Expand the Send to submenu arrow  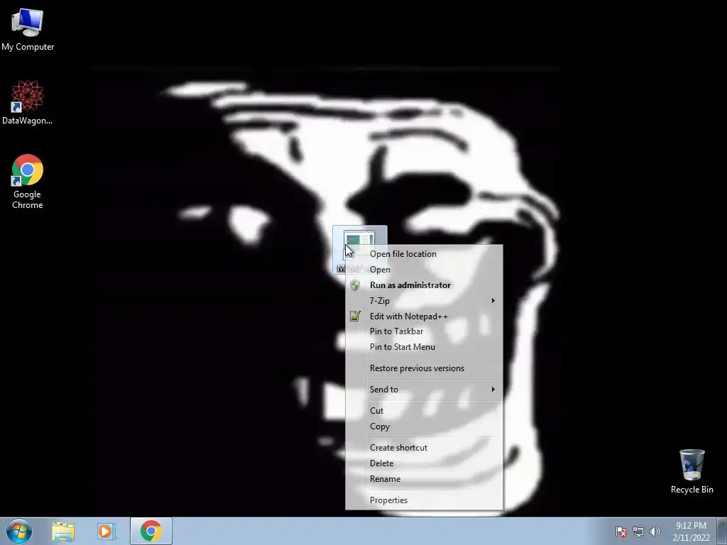[493, 390]
